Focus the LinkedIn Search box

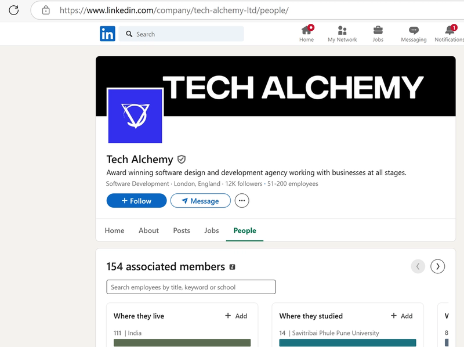(x=181, y=34)
